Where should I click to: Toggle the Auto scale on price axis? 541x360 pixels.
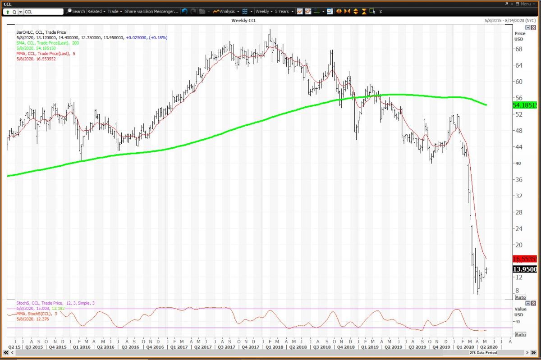[x=520, y=297]
